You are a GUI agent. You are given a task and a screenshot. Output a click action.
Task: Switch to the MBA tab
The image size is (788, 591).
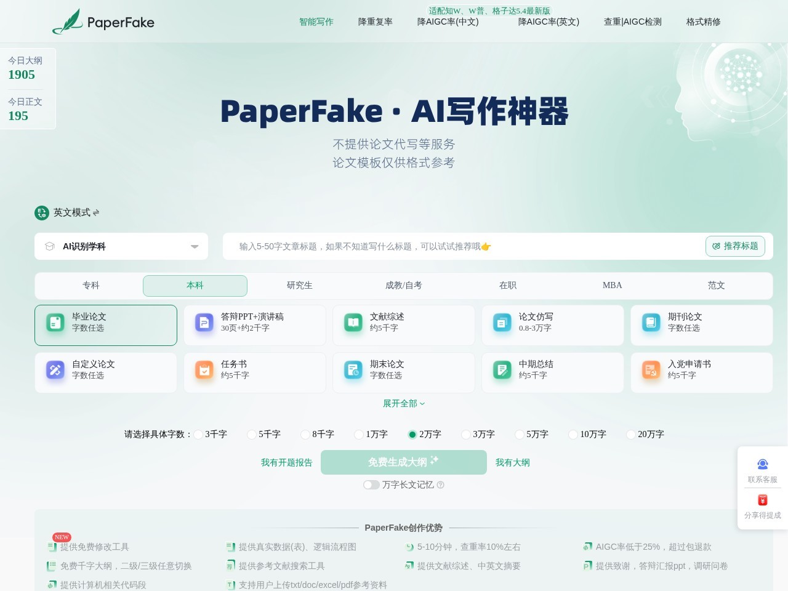[613, 286]
